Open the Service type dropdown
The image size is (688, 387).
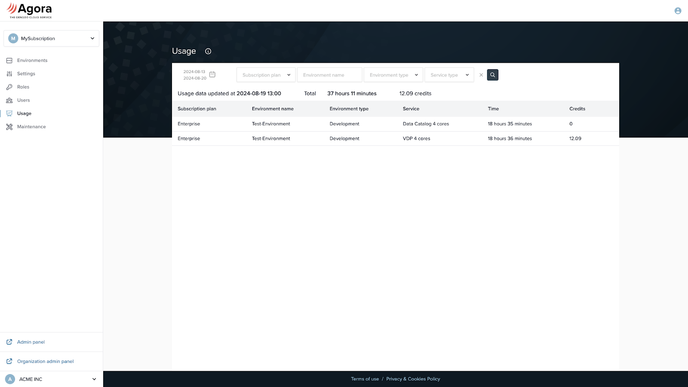click(449, 75)
